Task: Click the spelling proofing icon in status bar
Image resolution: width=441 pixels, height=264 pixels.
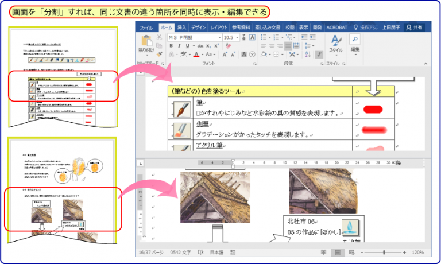Action: (200, 253)
